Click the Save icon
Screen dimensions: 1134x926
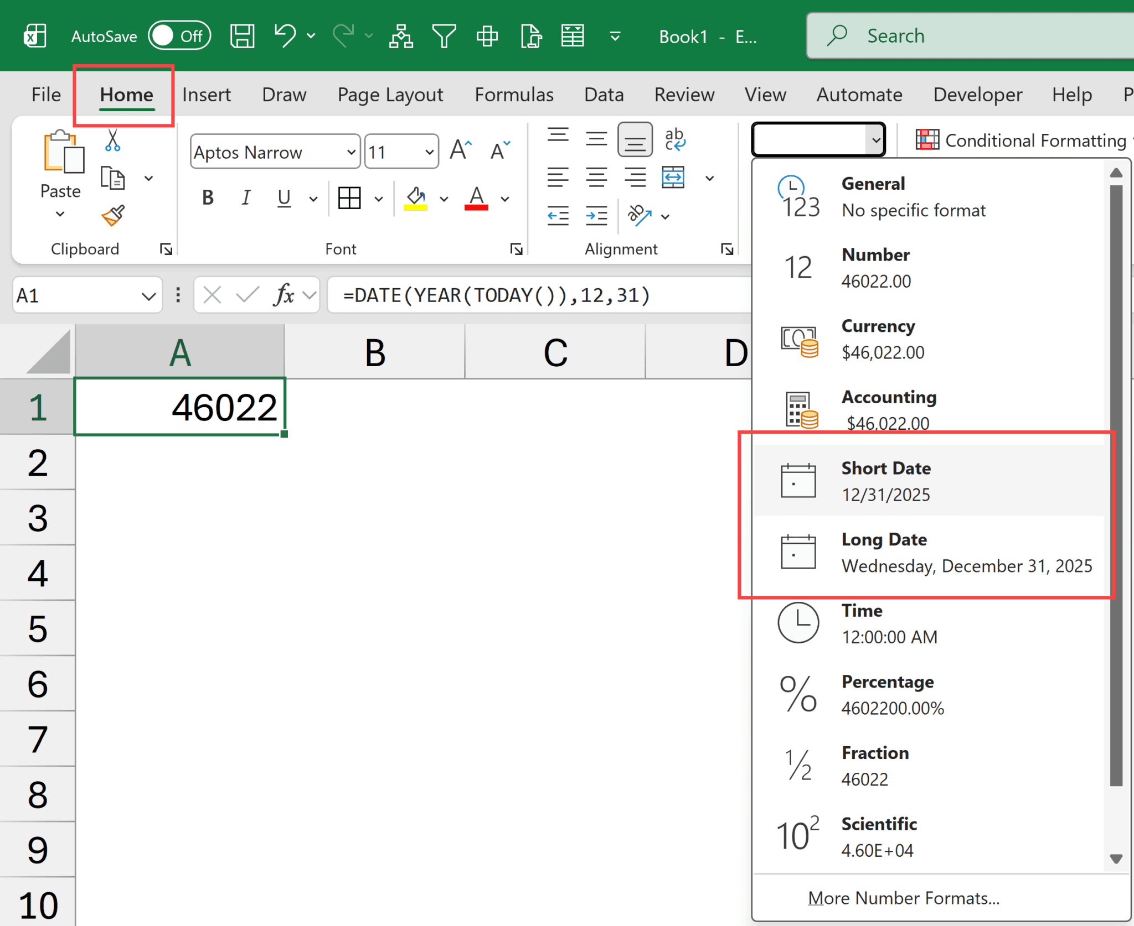point(242,35)
